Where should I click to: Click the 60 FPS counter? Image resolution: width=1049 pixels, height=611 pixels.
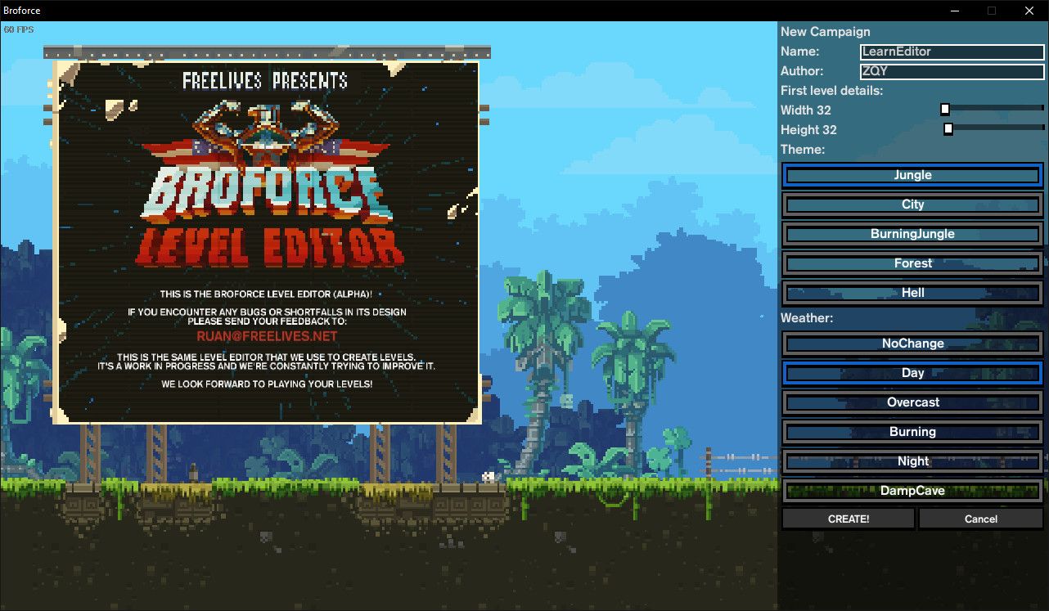click(19, 29)
